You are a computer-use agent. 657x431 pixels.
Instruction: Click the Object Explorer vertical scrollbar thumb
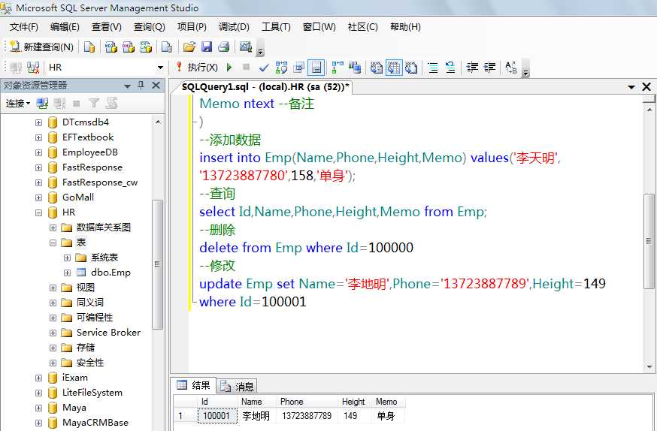pos(158,264)
